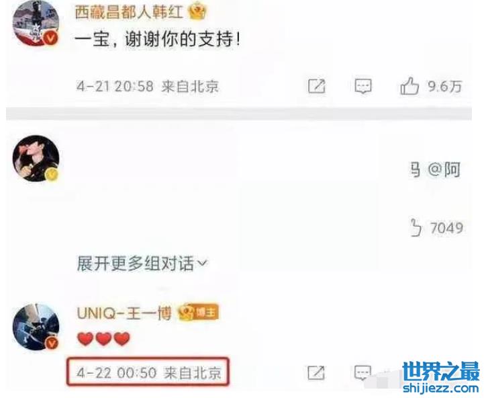
Task: Open 西藏昌都人韩红's profile avatar
Action: click(36, 23)
